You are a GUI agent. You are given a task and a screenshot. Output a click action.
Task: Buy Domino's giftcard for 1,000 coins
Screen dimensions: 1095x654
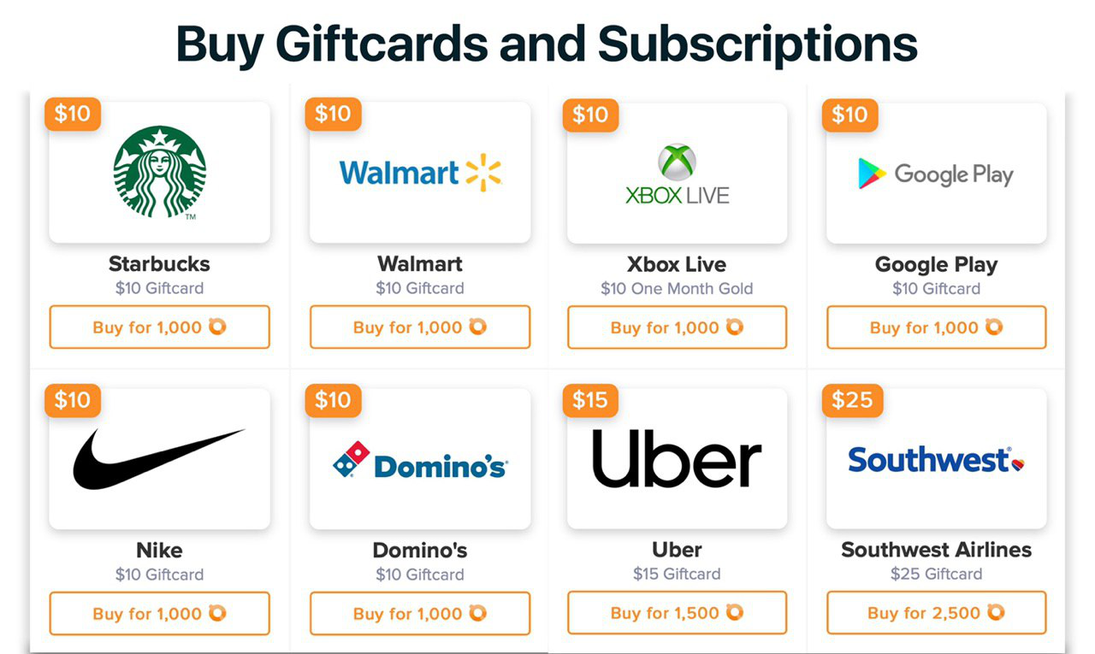tap(419, 613)
